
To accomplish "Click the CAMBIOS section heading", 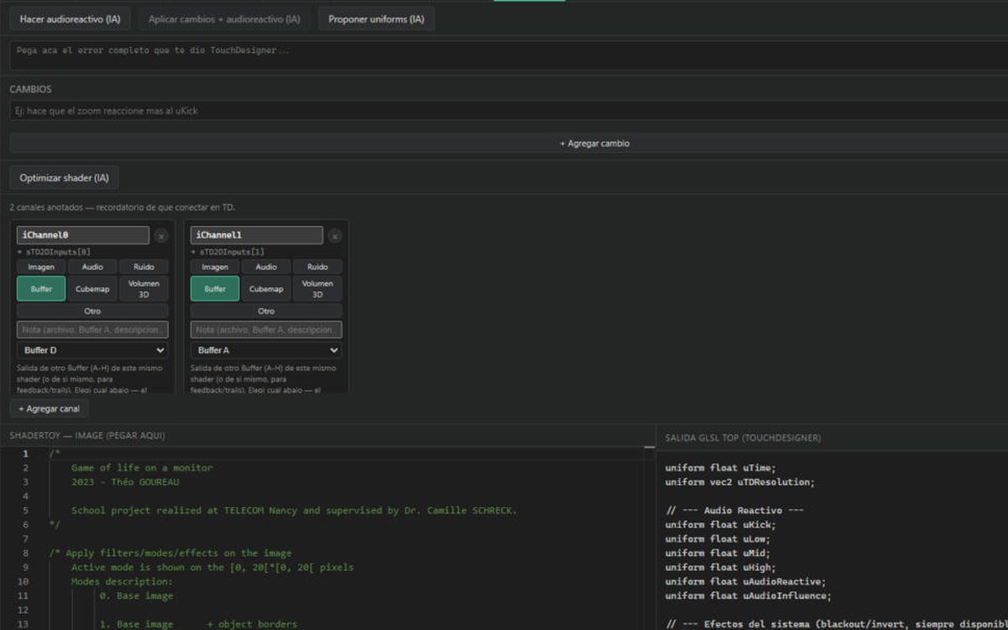I will pos(30,89).
